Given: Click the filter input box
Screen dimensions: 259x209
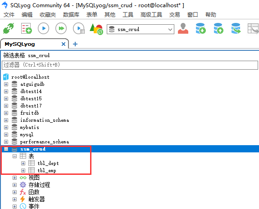Looking at the screenshot, I should (x=130, y=65).
